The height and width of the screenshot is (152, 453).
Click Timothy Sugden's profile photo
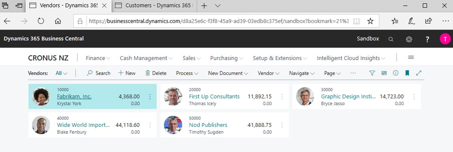[173, 125]
